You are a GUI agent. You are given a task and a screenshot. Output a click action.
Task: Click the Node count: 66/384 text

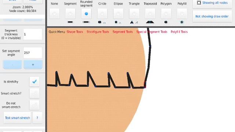(x=23, y=11)
